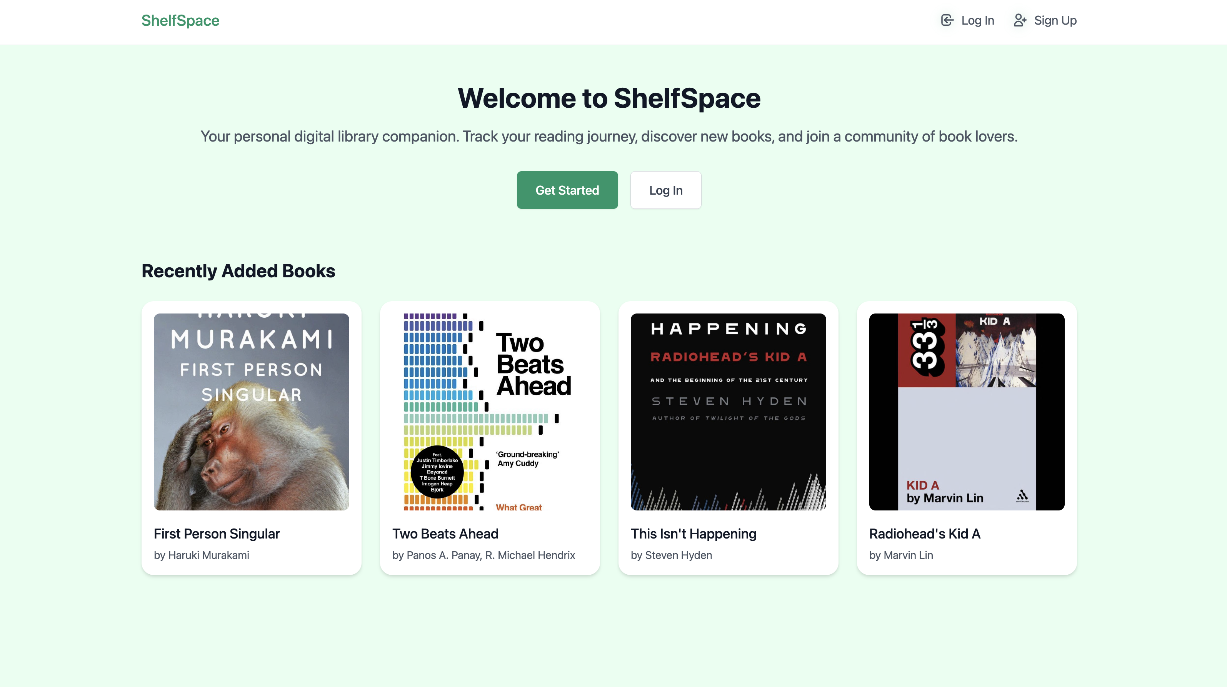Click the Radiohead's Kid A title

pos(924,534)
